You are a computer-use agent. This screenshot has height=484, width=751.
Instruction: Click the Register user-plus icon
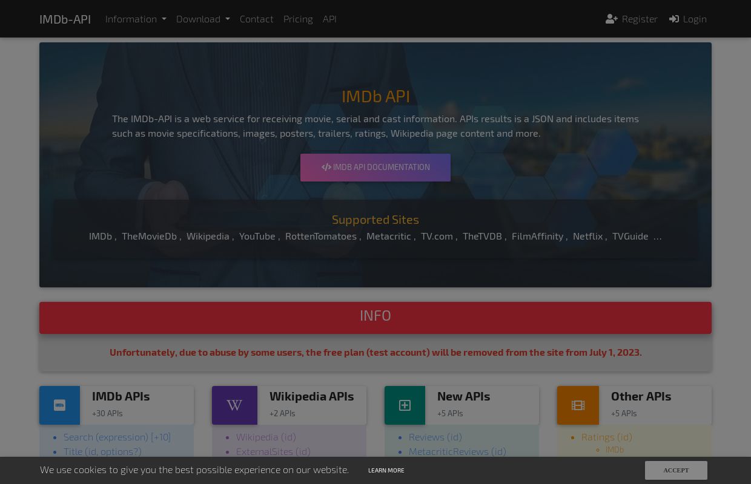tap(612, 19)
